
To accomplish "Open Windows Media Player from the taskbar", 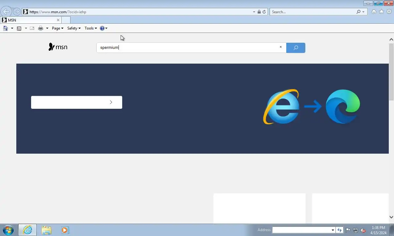I will (65, 230).
